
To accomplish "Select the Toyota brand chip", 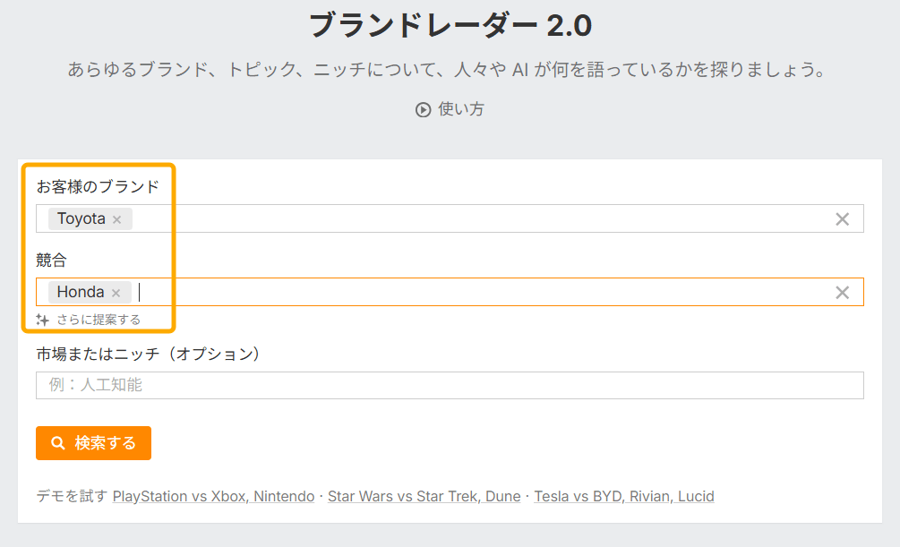I will tap(81, 219).
